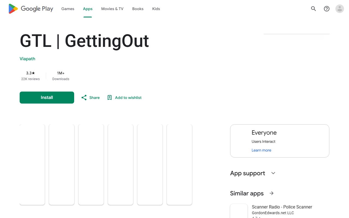Click the wishlist bookmark icon

click(x=110, y=98)
